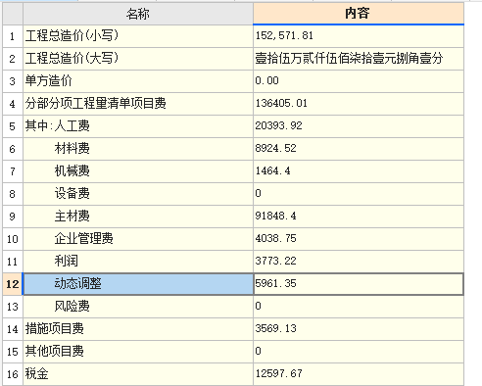The width and height of the screenshot is (482, 386).
Task: Select the 其中:人工费 cell
Action: (138, 126)
